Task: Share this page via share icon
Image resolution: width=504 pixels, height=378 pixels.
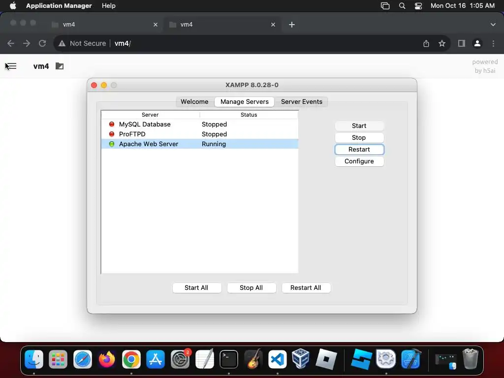Action: point(426,43)
